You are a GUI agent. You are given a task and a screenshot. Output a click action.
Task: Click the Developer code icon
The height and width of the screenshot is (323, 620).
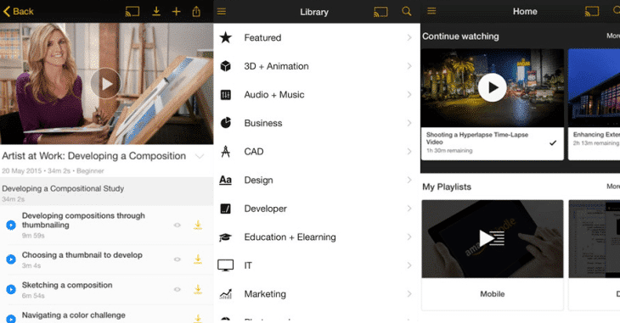pos(226,209)
